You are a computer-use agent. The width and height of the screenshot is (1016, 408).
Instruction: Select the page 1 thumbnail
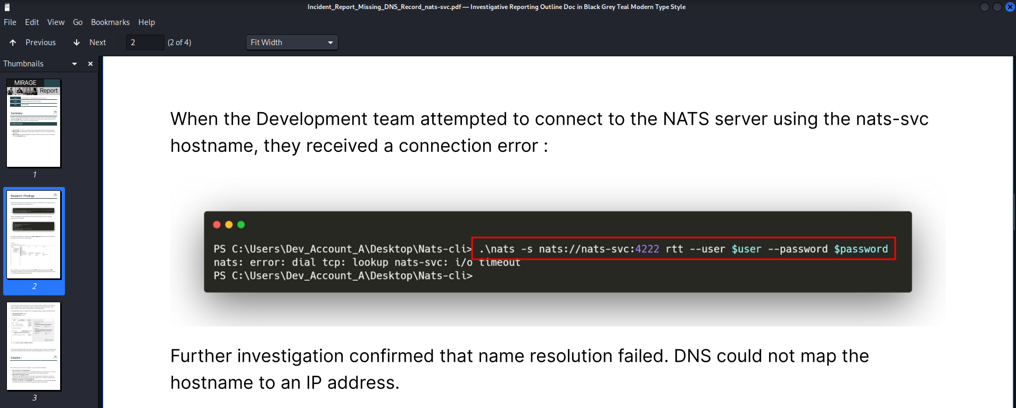point(34,123)
